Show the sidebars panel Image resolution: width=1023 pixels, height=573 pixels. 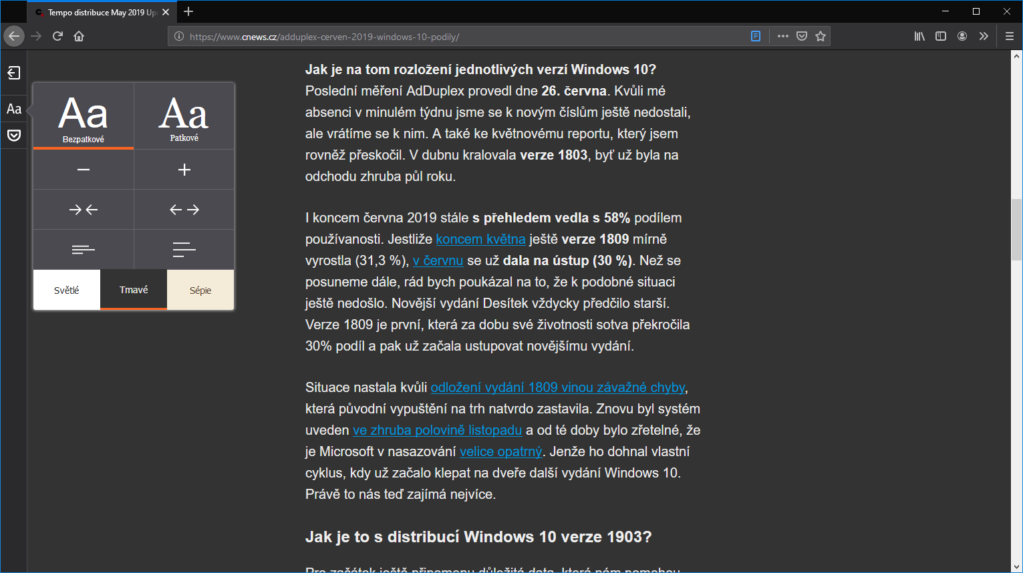click(941, 36)
